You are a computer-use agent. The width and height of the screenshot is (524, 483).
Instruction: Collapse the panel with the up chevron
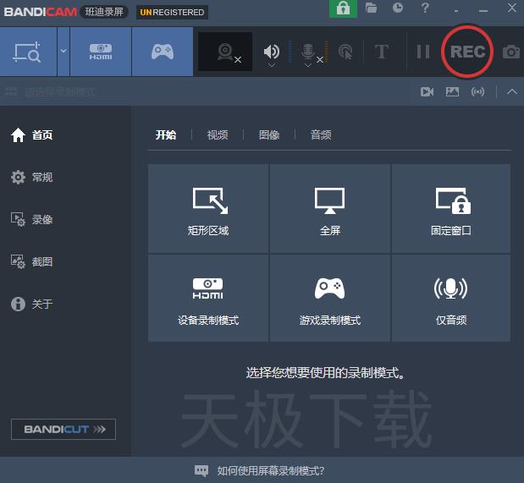pyautogui.click(x=512, y=91)
